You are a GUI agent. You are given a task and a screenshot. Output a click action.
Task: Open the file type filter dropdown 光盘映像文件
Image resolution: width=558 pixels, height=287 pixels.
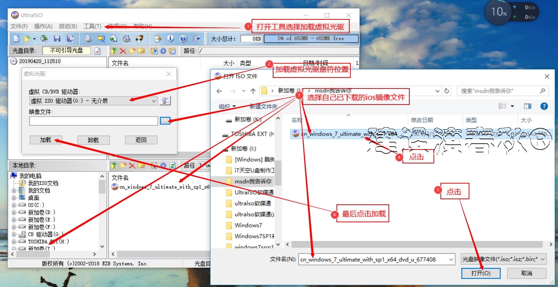pos(504,259)
